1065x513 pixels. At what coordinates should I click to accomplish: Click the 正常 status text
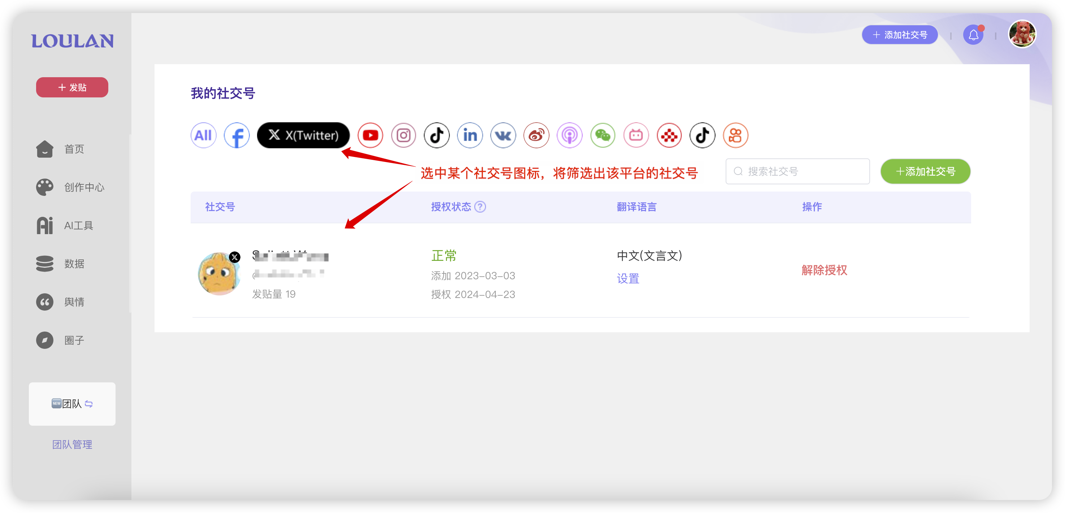coord(444,256)
